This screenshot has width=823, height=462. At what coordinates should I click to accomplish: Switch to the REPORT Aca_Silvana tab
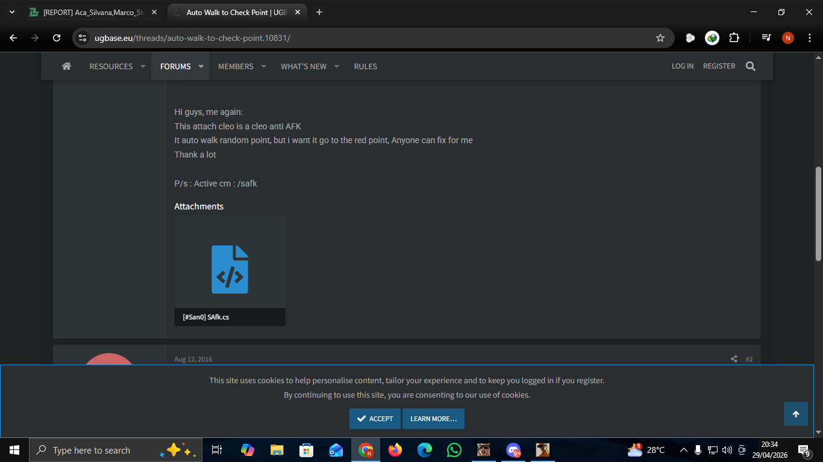click(x=93, y=12)
